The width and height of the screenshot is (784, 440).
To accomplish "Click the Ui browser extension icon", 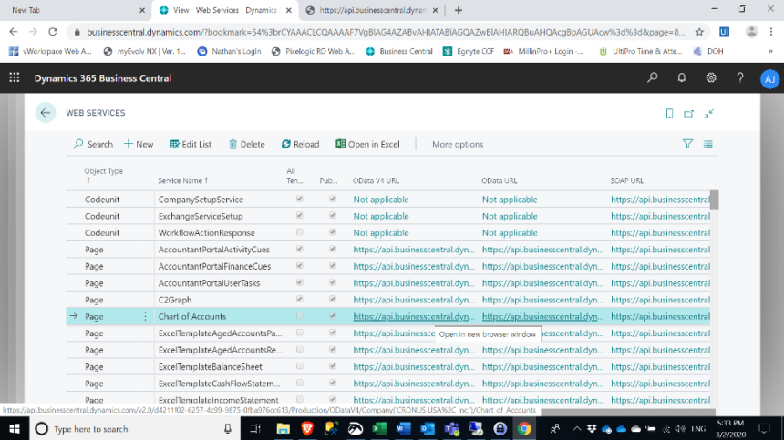I will tap(724, 32).
